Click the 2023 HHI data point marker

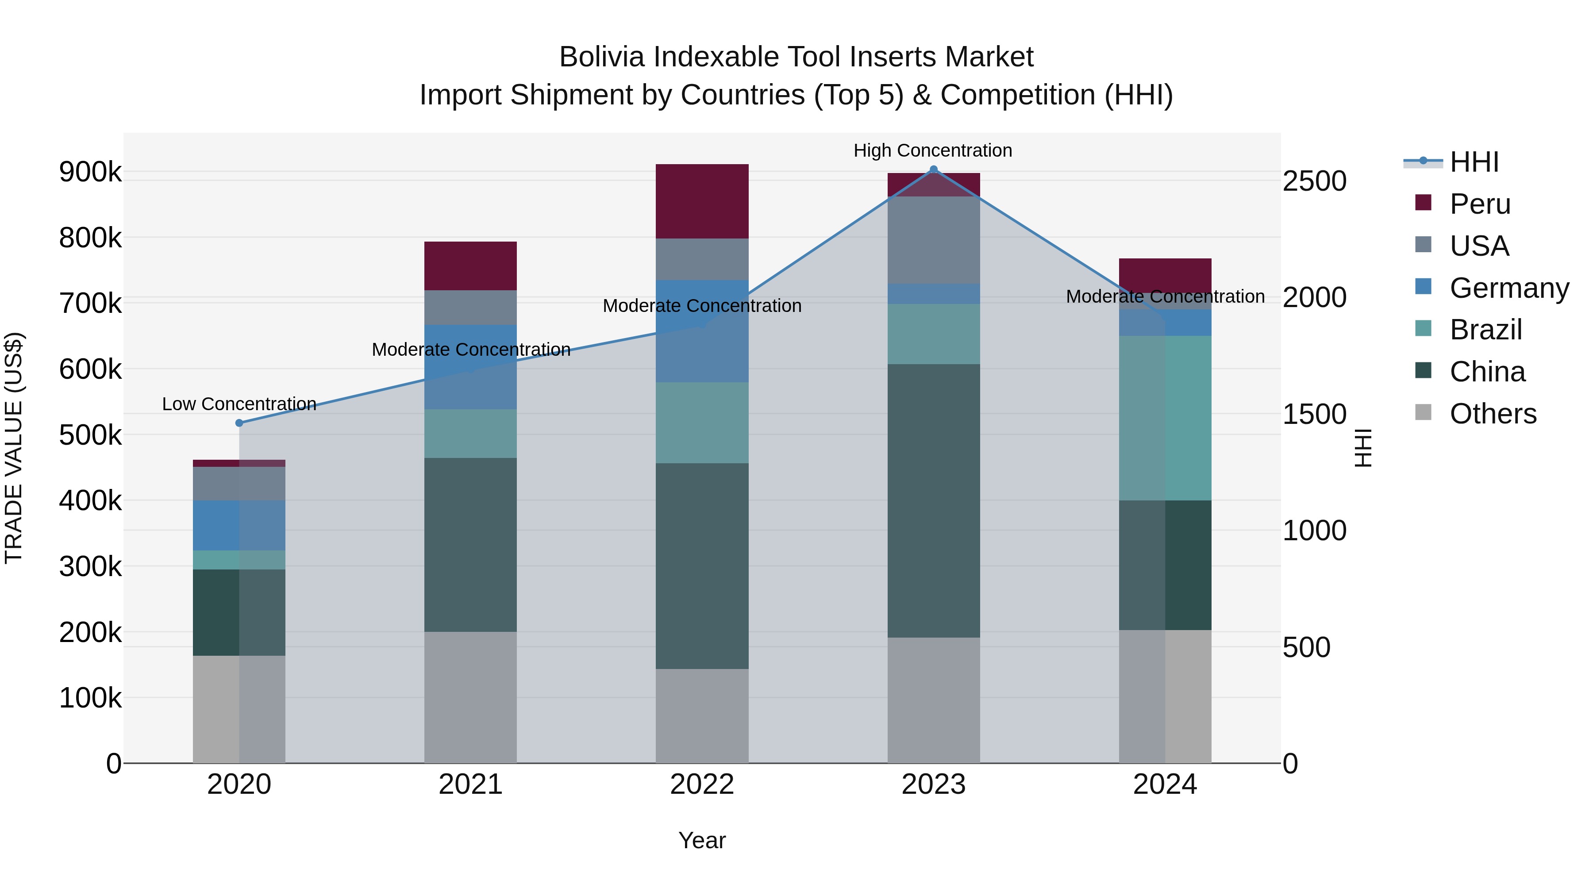point(934,169)
